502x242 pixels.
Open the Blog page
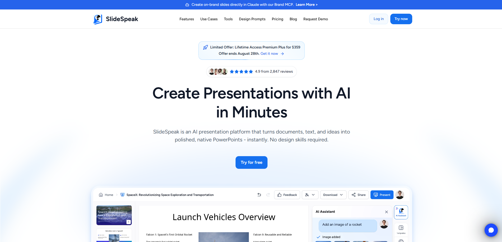click(x=293, y=19)
